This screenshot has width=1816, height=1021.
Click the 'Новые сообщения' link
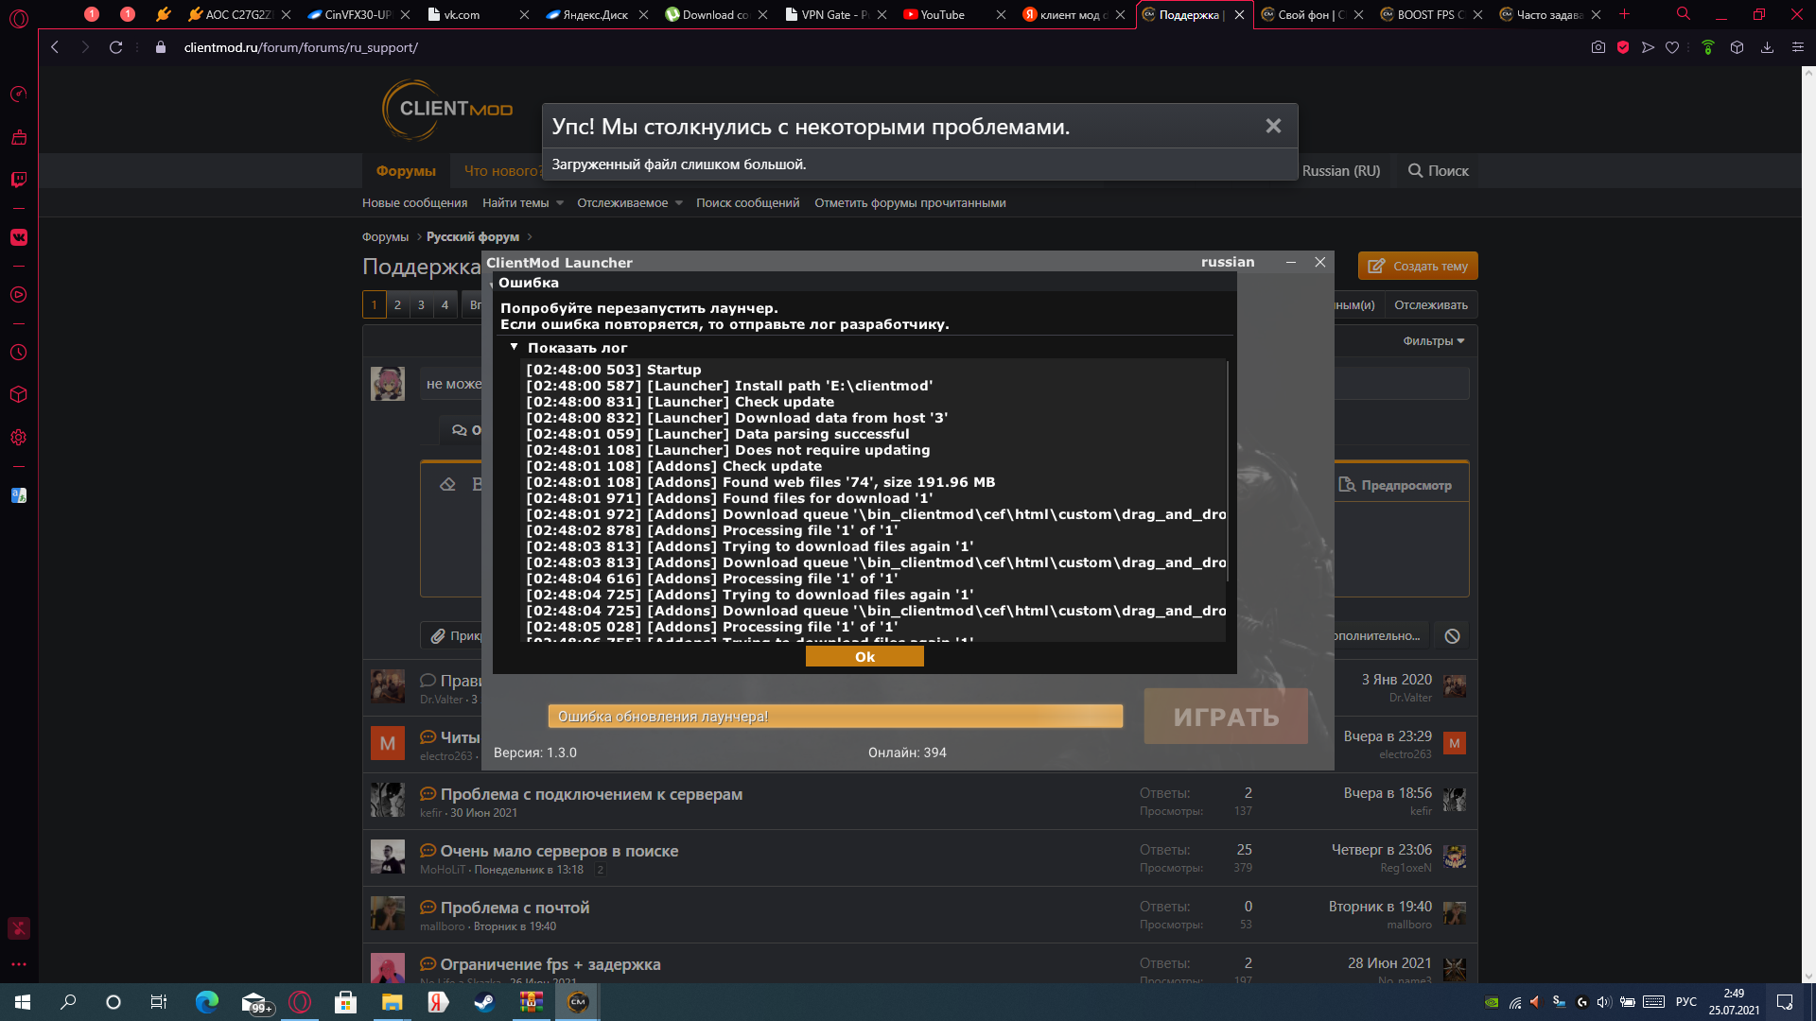(414, 203)
